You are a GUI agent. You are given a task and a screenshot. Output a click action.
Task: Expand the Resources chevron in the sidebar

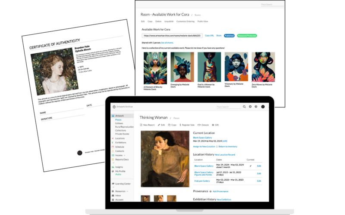127,191
